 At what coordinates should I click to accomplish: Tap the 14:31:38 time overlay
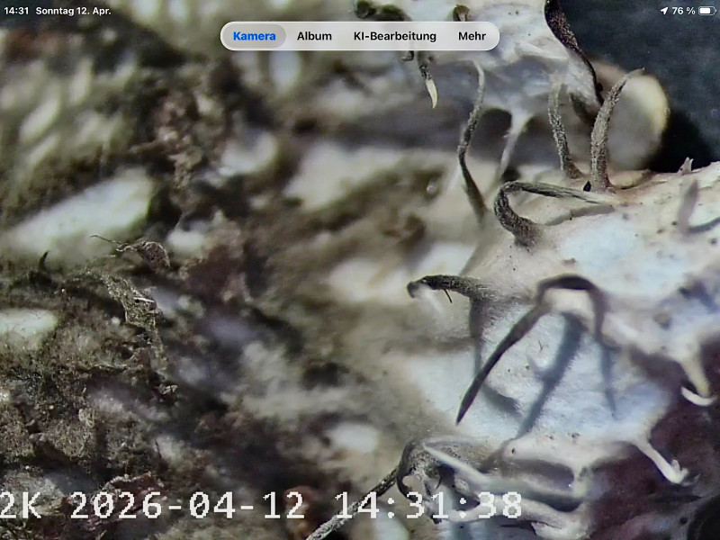427,505
